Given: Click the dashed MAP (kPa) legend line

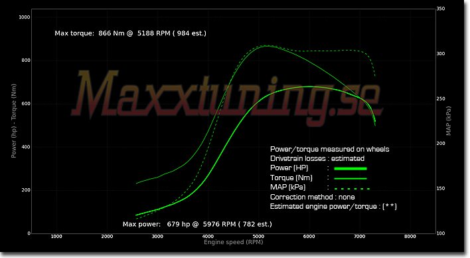Looking at the screenshot, I should pos(352,189).
